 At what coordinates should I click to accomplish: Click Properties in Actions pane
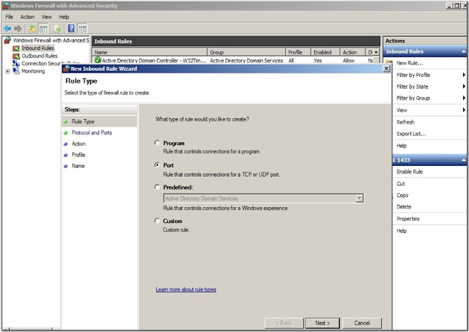pyautogui.click(x=408, y=219)
